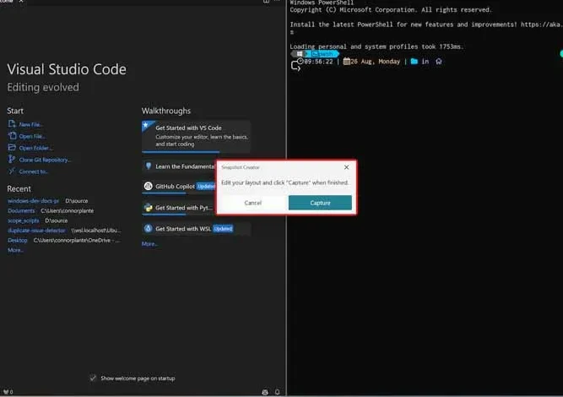Click the 'Visual Studio Code' heading
Viewport: 563px width, 397px height.
coord(67,69)
